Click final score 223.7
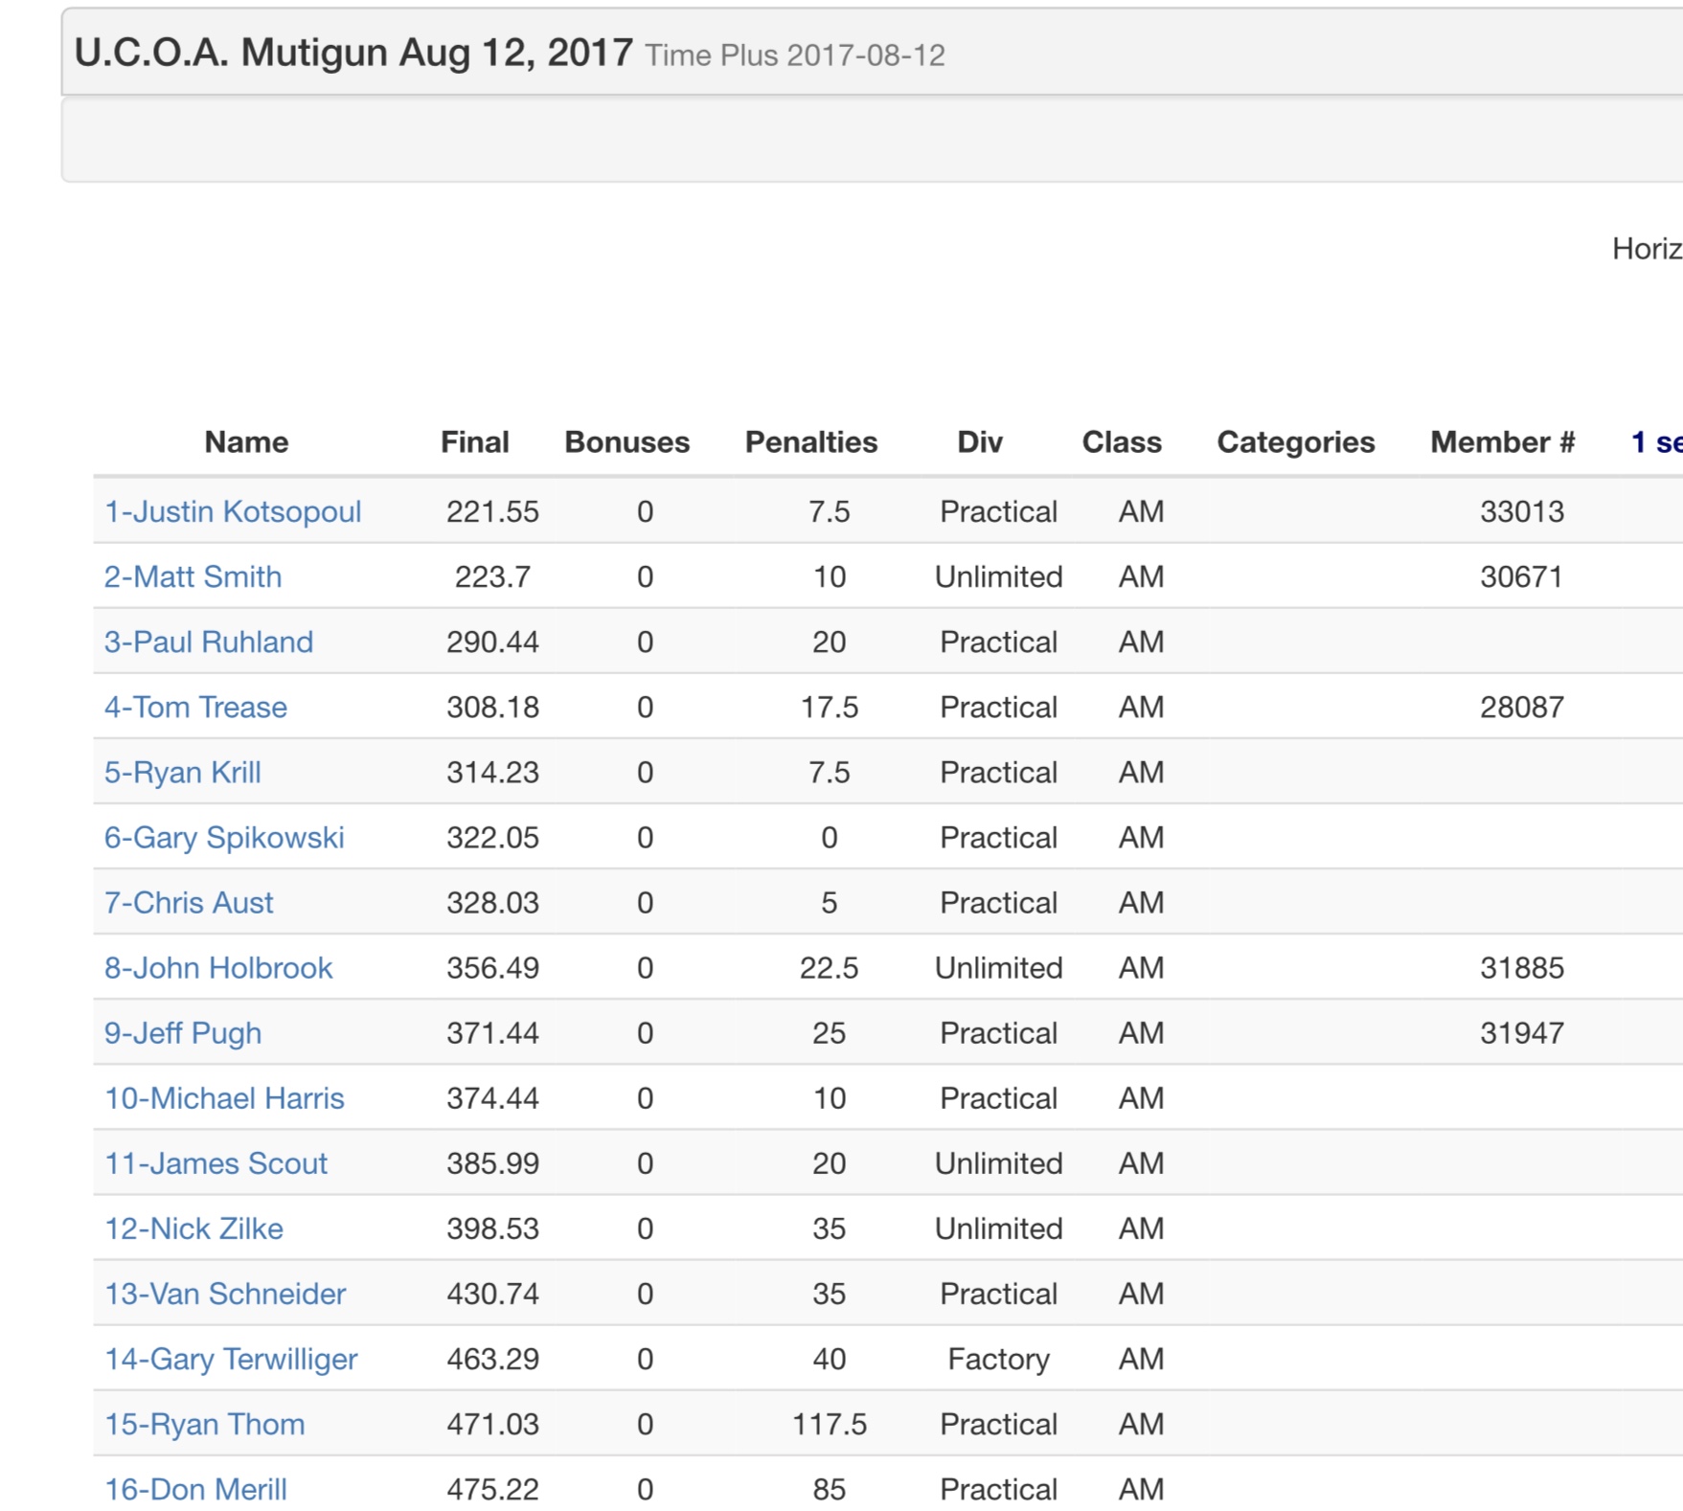This screenshot has height=1511, width=1683. click(x=492, y=576)
